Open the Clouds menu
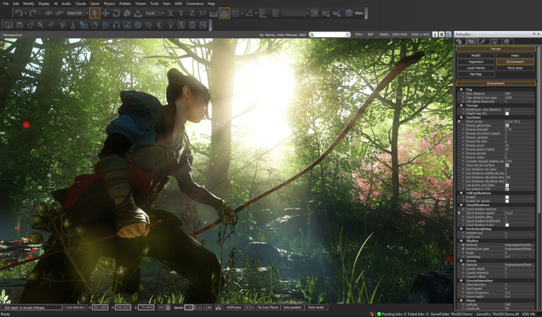 [81, 3]
